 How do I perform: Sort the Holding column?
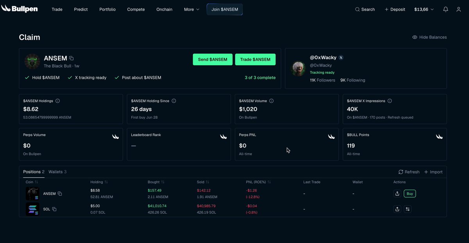99,182
